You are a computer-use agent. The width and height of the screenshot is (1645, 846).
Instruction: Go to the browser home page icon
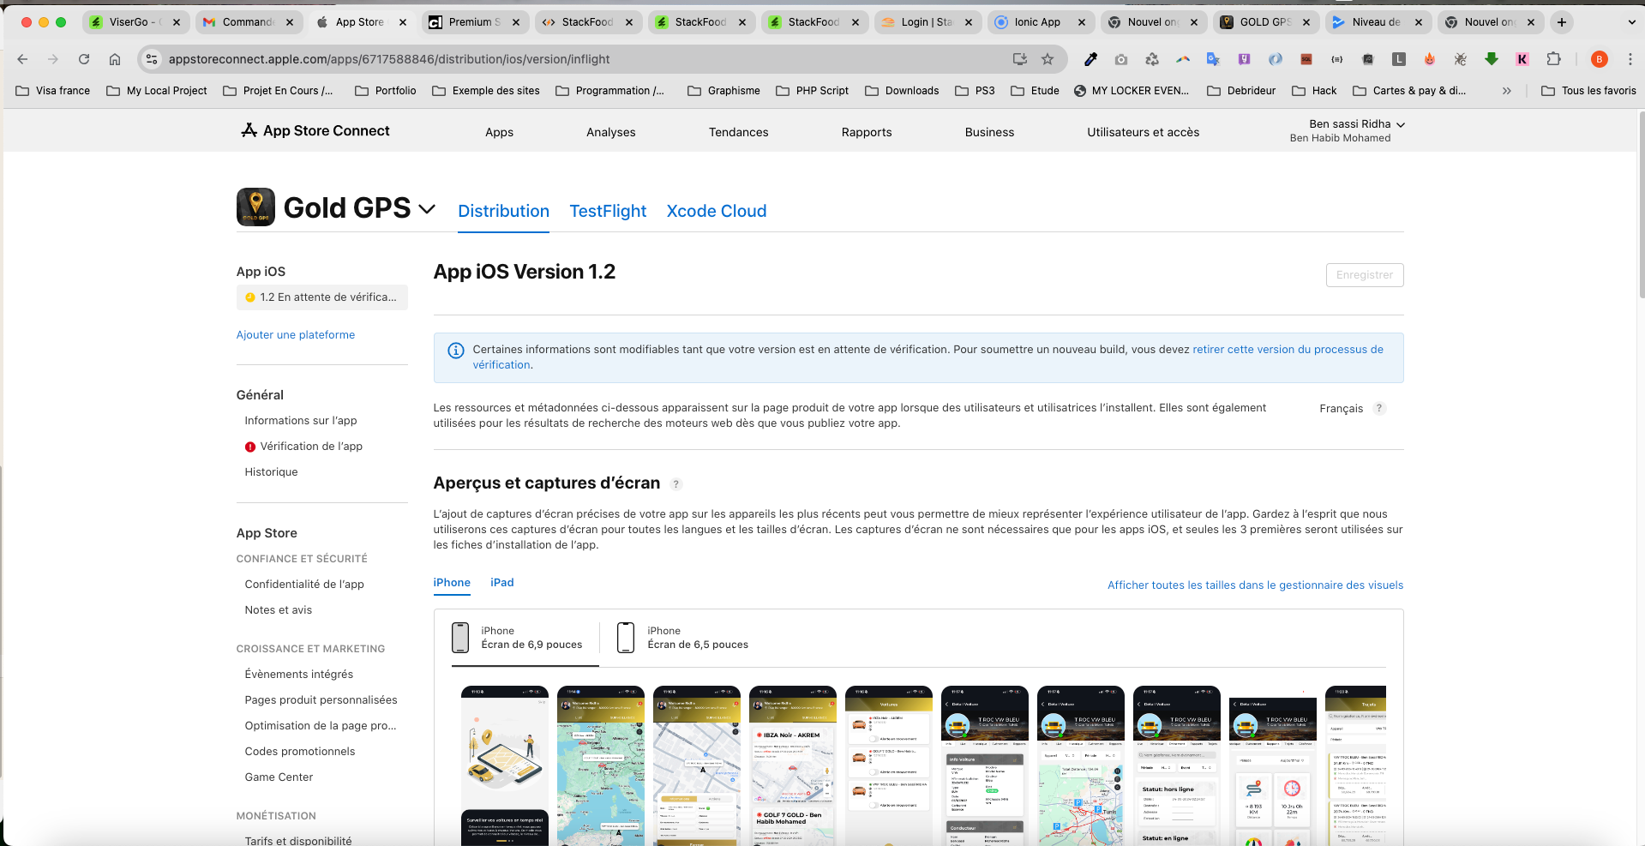[x=115, y=59]
